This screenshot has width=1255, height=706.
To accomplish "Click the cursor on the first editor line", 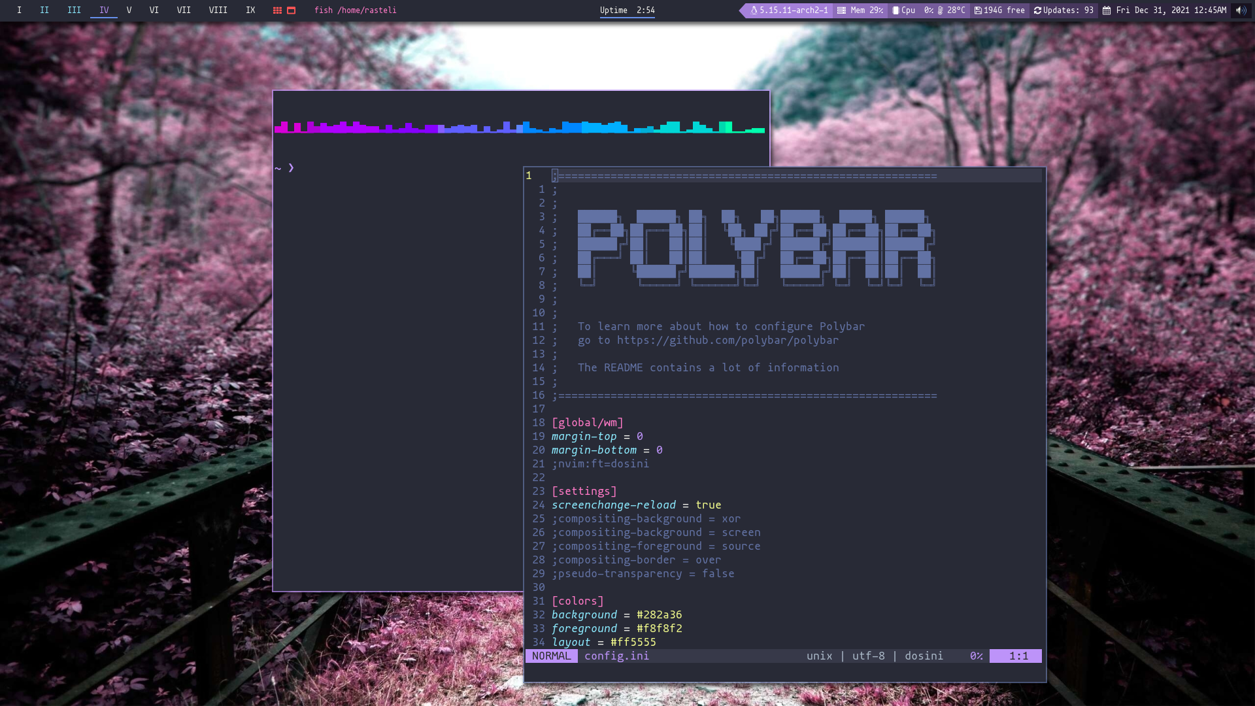I will [x=555, y=176].
